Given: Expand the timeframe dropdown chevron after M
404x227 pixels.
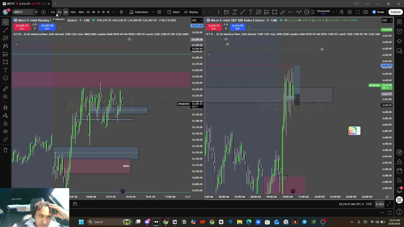Looking at the screenshot, I should point(113,12).
